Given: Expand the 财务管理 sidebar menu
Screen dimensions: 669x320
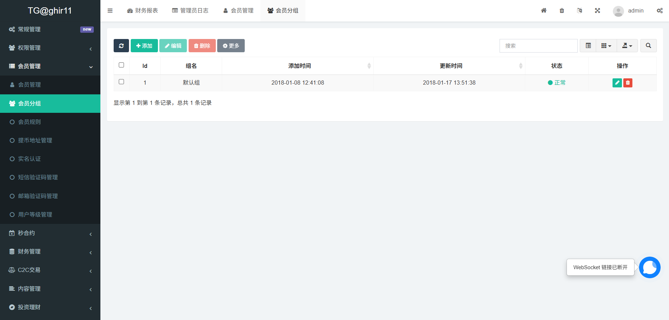Looking at the screenshot, I should tap(50, 251).
